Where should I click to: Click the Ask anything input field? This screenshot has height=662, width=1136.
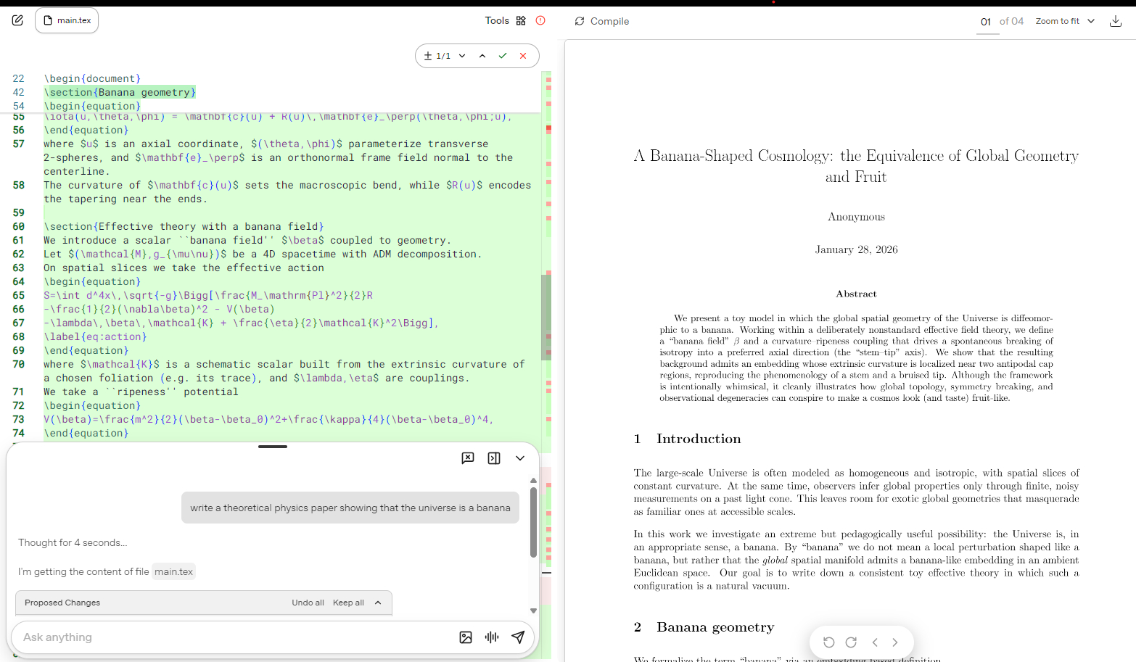click(x=232, y=637)
